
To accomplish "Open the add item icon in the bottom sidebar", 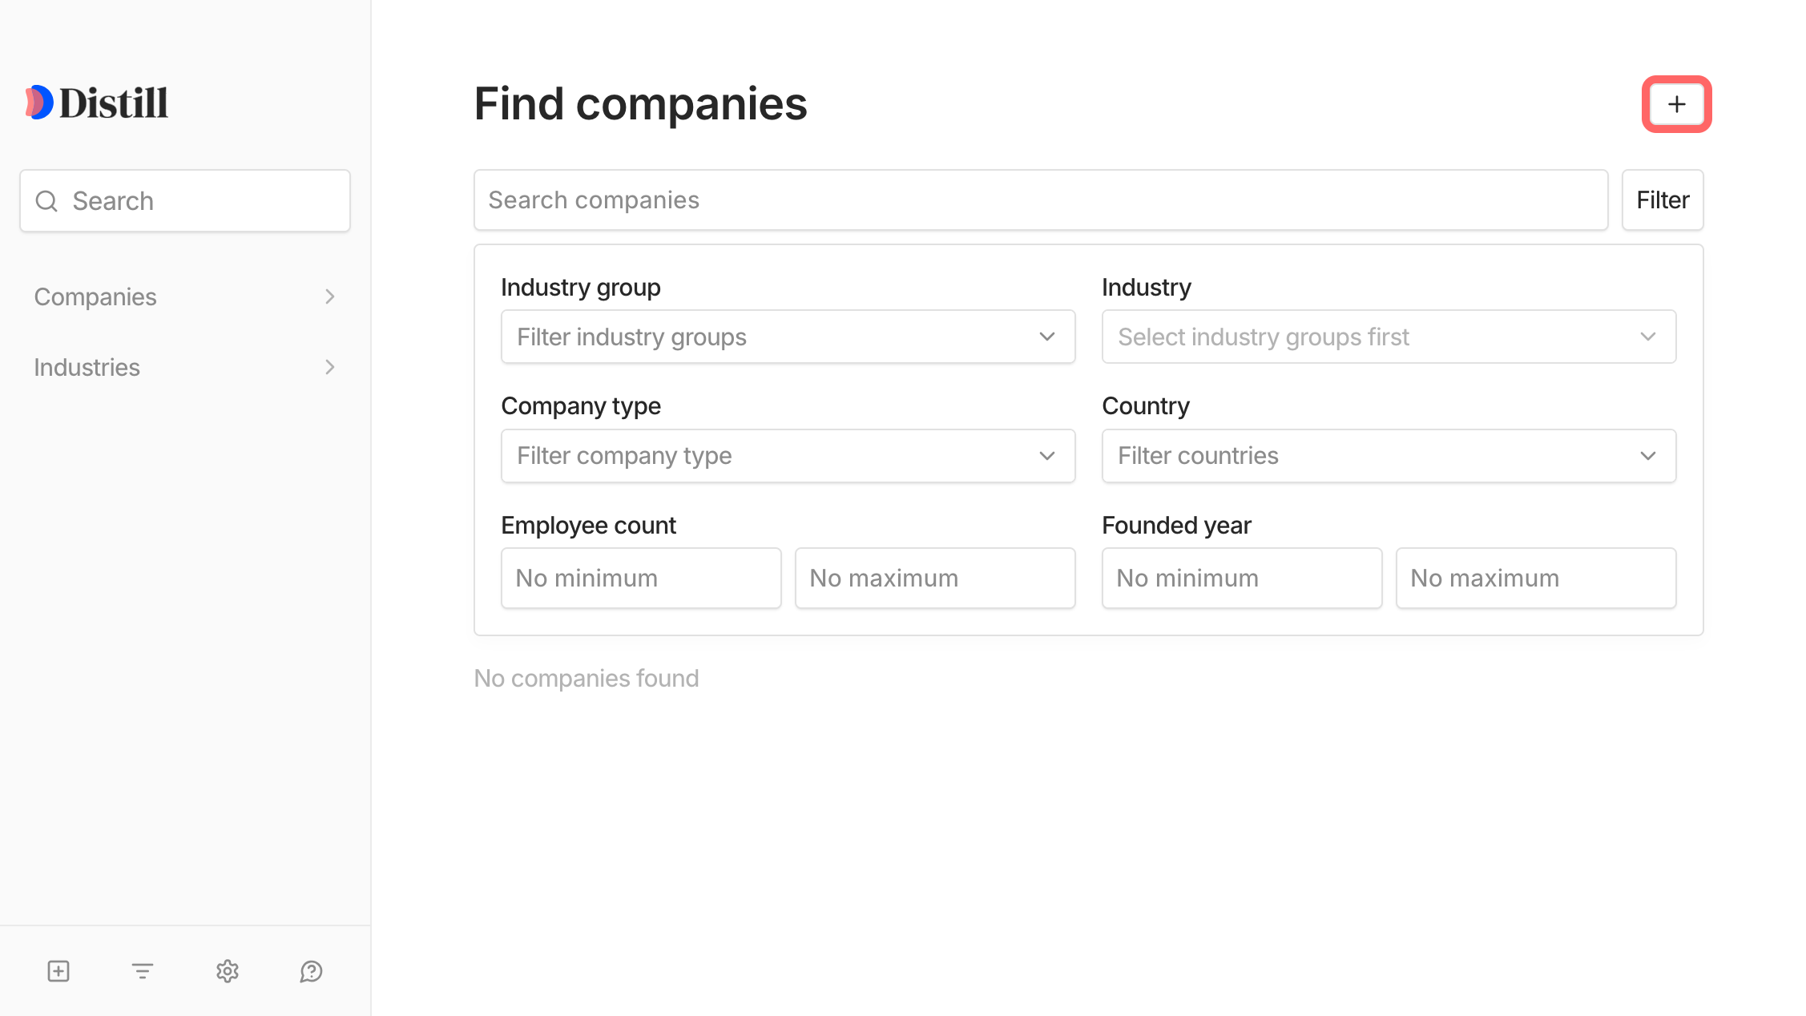I will point(57,971).
